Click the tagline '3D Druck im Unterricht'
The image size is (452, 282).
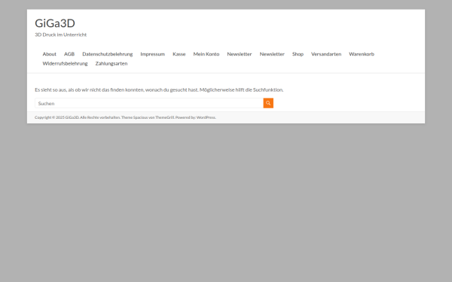pyautogui.click(x=60, y=35)
